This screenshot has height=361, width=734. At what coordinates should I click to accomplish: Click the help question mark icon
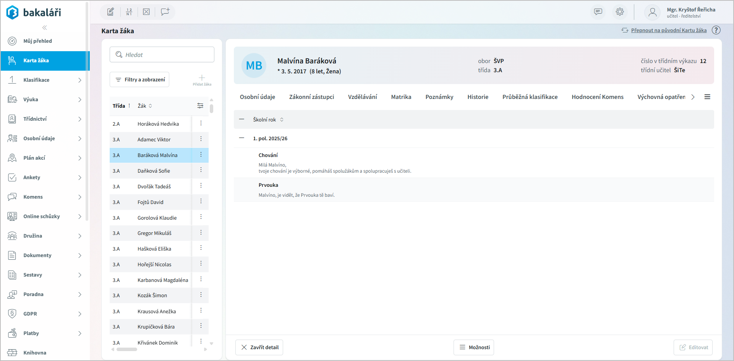[x=716, y=30]
